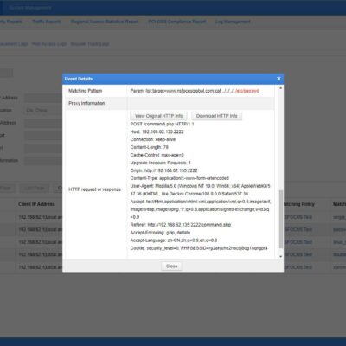Click the Param_list target matching pattern value
This screenshot has height=346, width=346.
point(195,91)
